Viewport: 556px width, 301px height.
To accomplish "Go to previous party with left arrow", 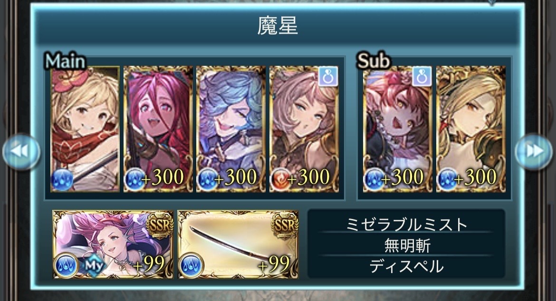I will (21, 151).
